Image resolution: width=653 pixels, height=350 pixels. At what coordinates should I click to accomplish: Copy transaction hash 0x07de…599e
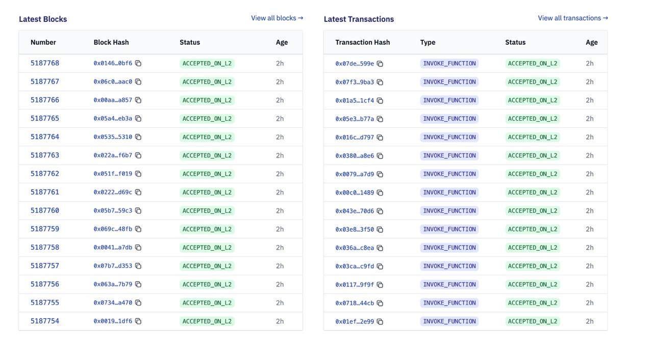tap(380, 64)
